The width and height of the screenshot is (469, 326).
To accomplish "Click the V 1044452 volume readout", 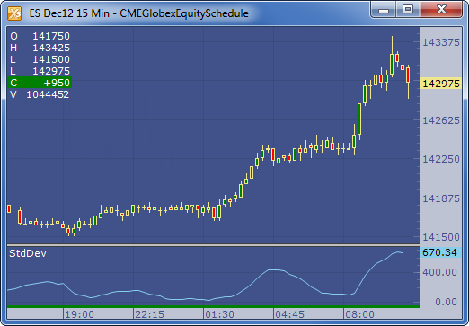I will pyautogui.click(x=40, y=94).
